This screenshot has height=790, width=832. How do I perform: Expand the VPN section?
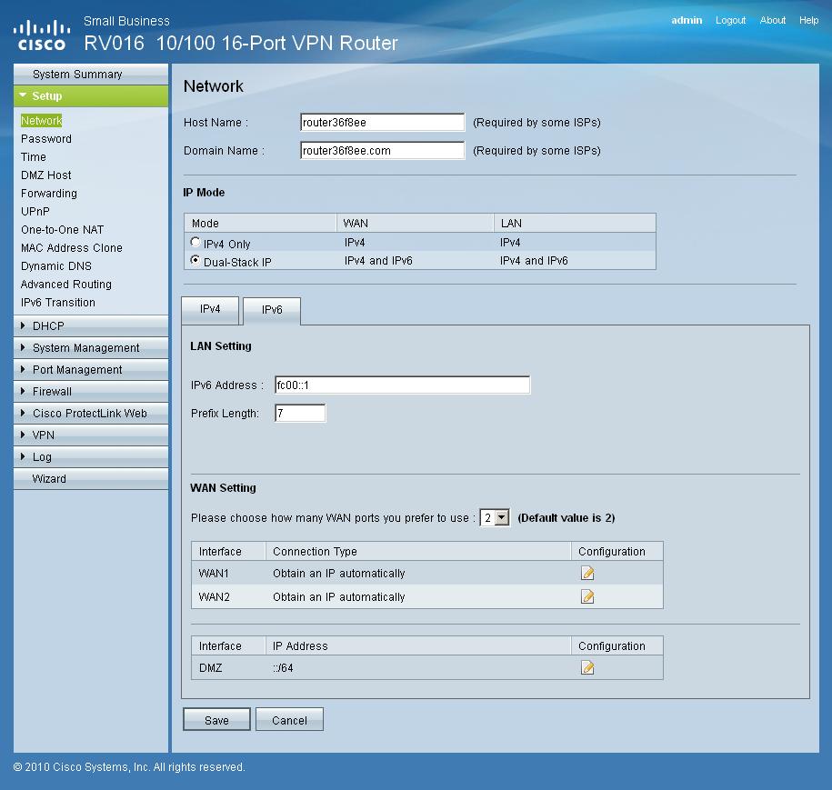[x=91, y=435]
